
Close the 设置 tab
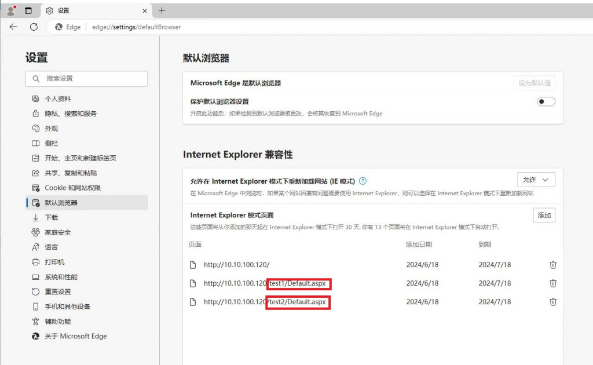144,11
